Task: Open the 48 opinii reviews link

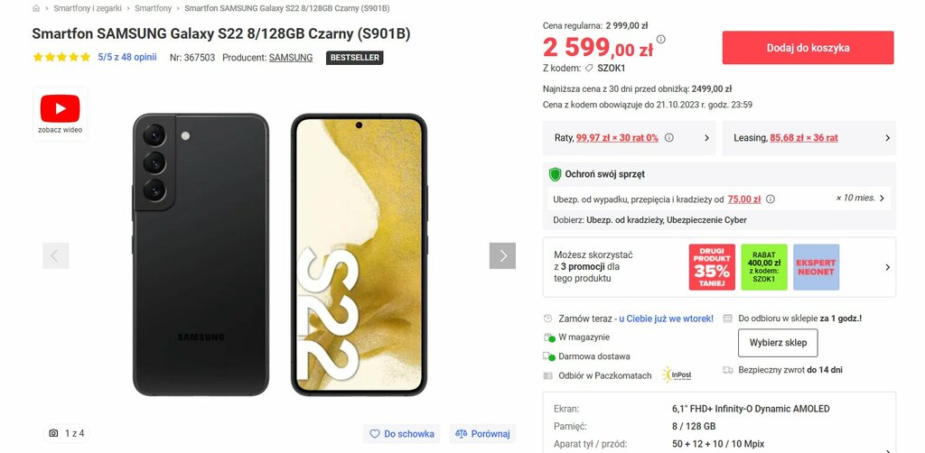Action: point(138,57)
